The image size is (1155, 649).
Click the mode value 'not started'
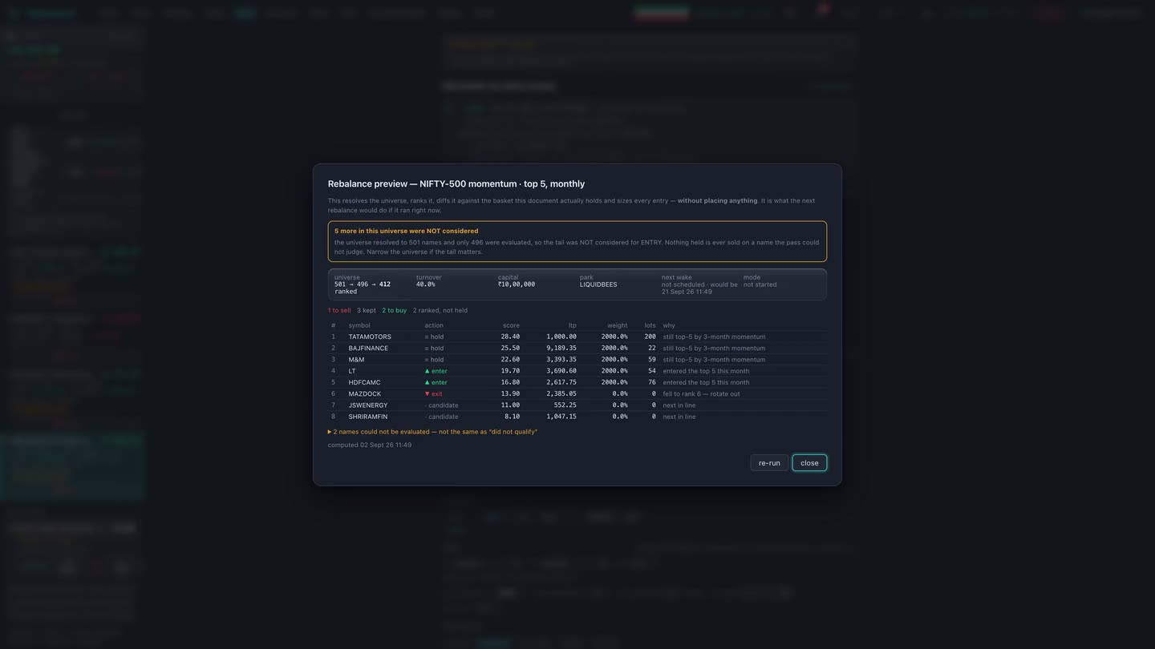760,284
